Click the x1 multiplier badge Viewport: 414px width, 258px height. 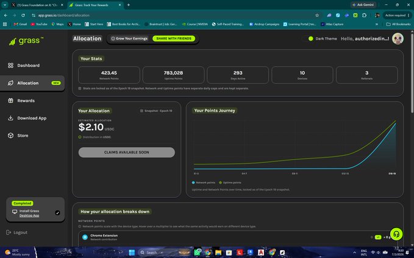[378, 237]
